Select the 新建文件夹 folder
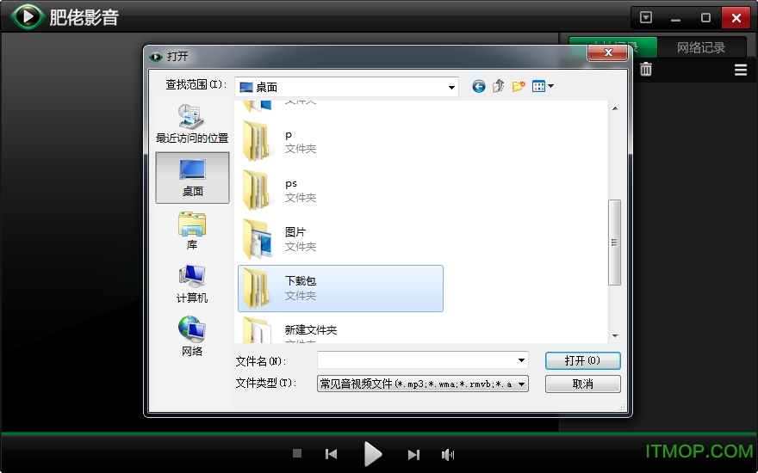The width and height of the screenshot is (758, 473). pos(340,329)
